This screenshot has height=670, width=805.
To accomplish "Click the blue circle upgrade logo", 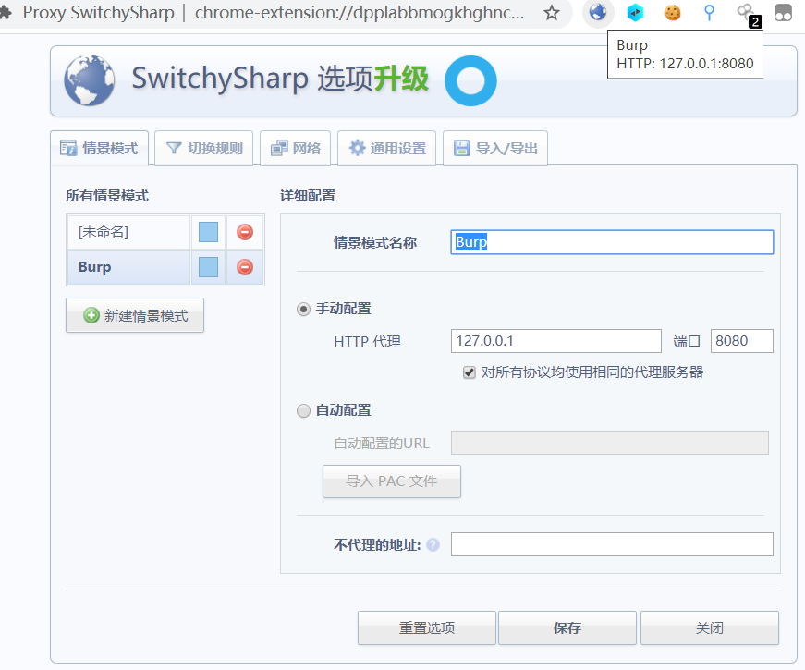I will pyautogui.click(x=470, y=80).
